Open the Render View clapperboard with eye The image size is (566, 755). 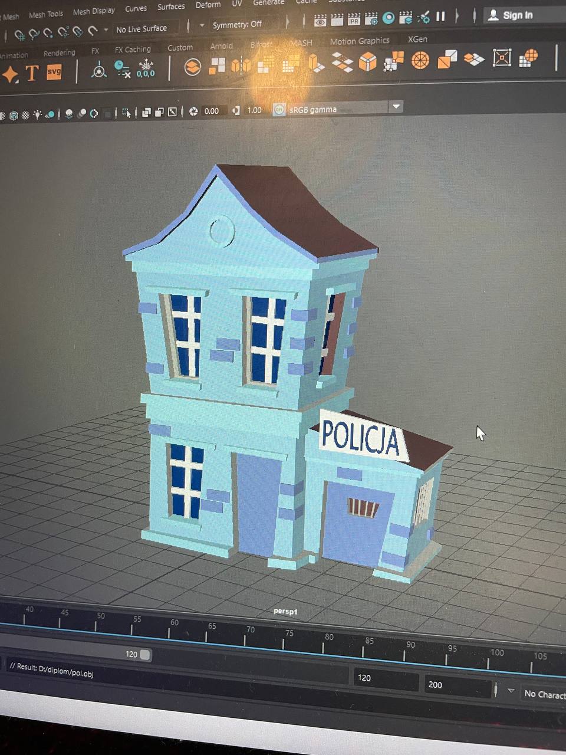320,21
